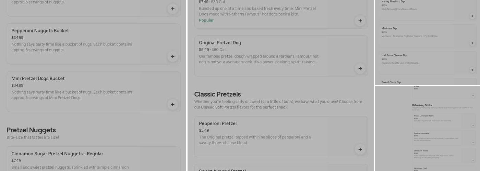
Task: View the Sweet Glaze Dip item
Action: [391, 82]
